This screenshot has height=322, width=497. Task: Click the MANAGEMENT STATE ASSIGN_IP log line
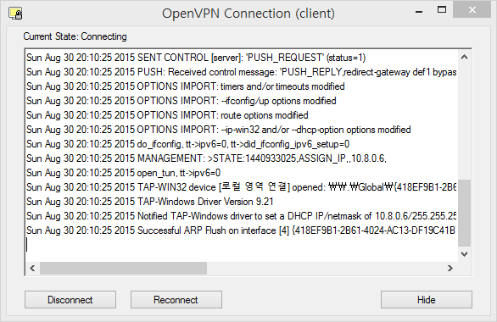206,158
